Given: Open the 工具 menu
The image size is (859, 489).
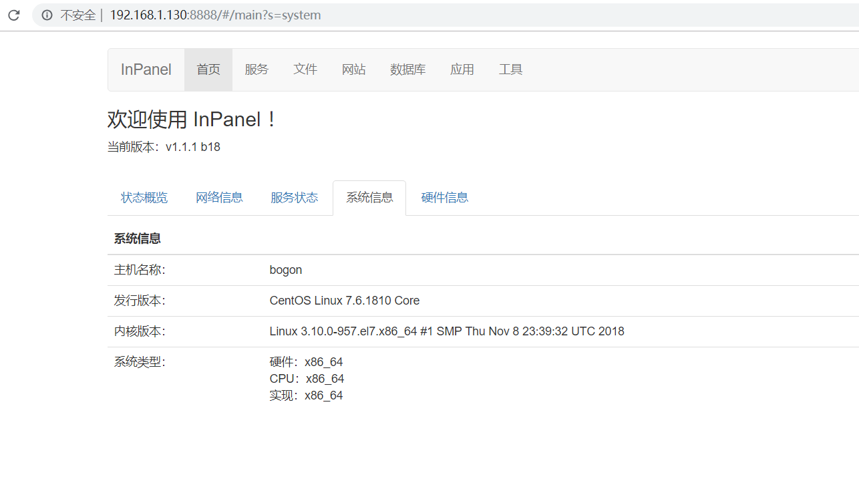Looking at the screenshot, I should [511, 69].
